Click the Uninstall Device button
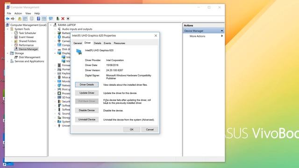Screen dimensions: 299x168 coord(87,119)
